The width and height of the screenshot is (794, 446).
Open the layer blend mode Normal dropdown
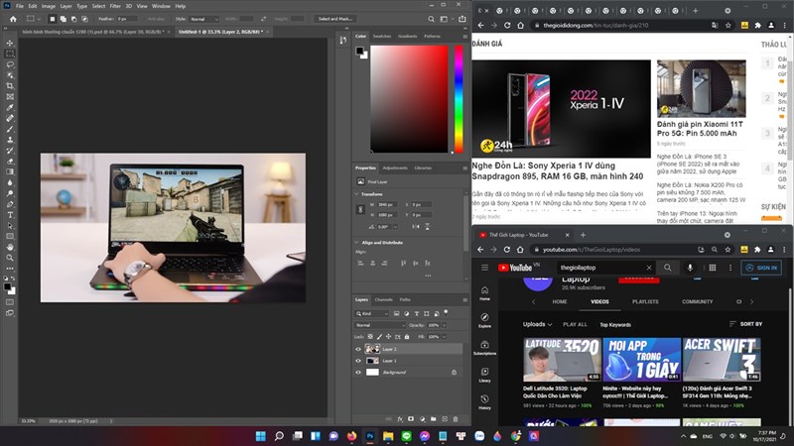point(380,325)
